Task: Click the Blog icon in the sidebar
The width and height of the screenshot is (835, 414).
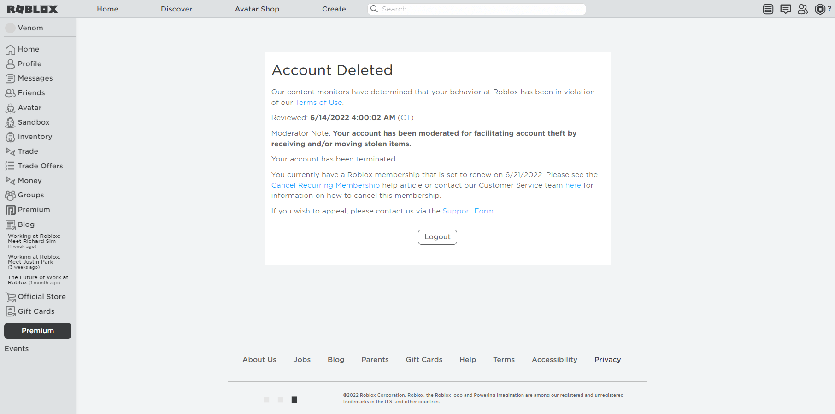Action: (10, 224)
